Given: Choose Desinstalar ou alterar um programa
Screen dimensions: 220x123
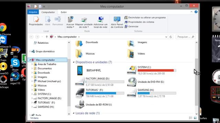Looking at the screenshot, I should (x=145, y=17).
